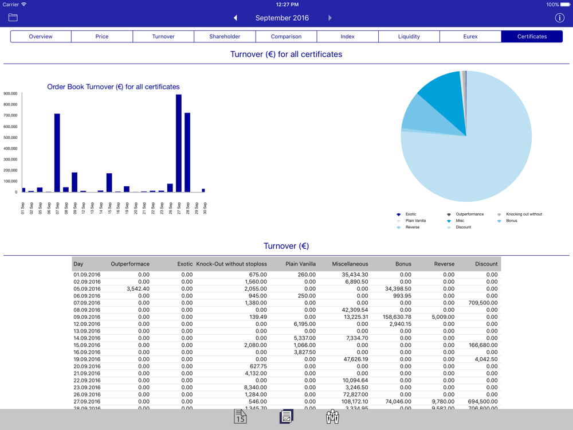Switch to the Liquidity tab
This screenshot has height=430, width=573.
tap(409, 37)
